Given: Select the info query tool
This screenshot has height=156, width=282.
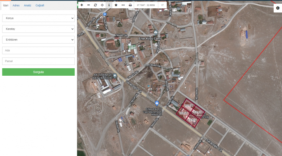Looking at the screenshot, I should (109, 5).
